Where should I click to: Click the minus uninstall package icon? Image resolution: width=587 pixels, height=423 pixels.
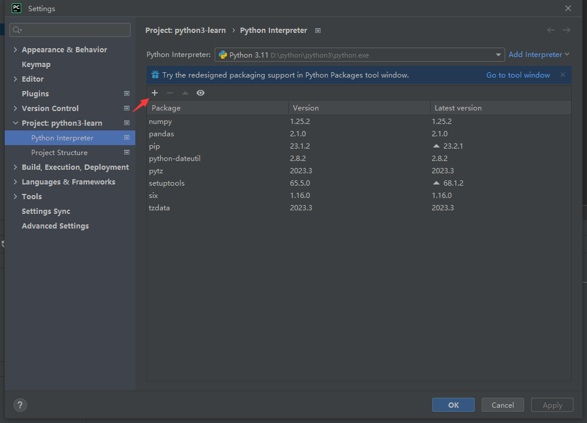[x=170, y=93]
